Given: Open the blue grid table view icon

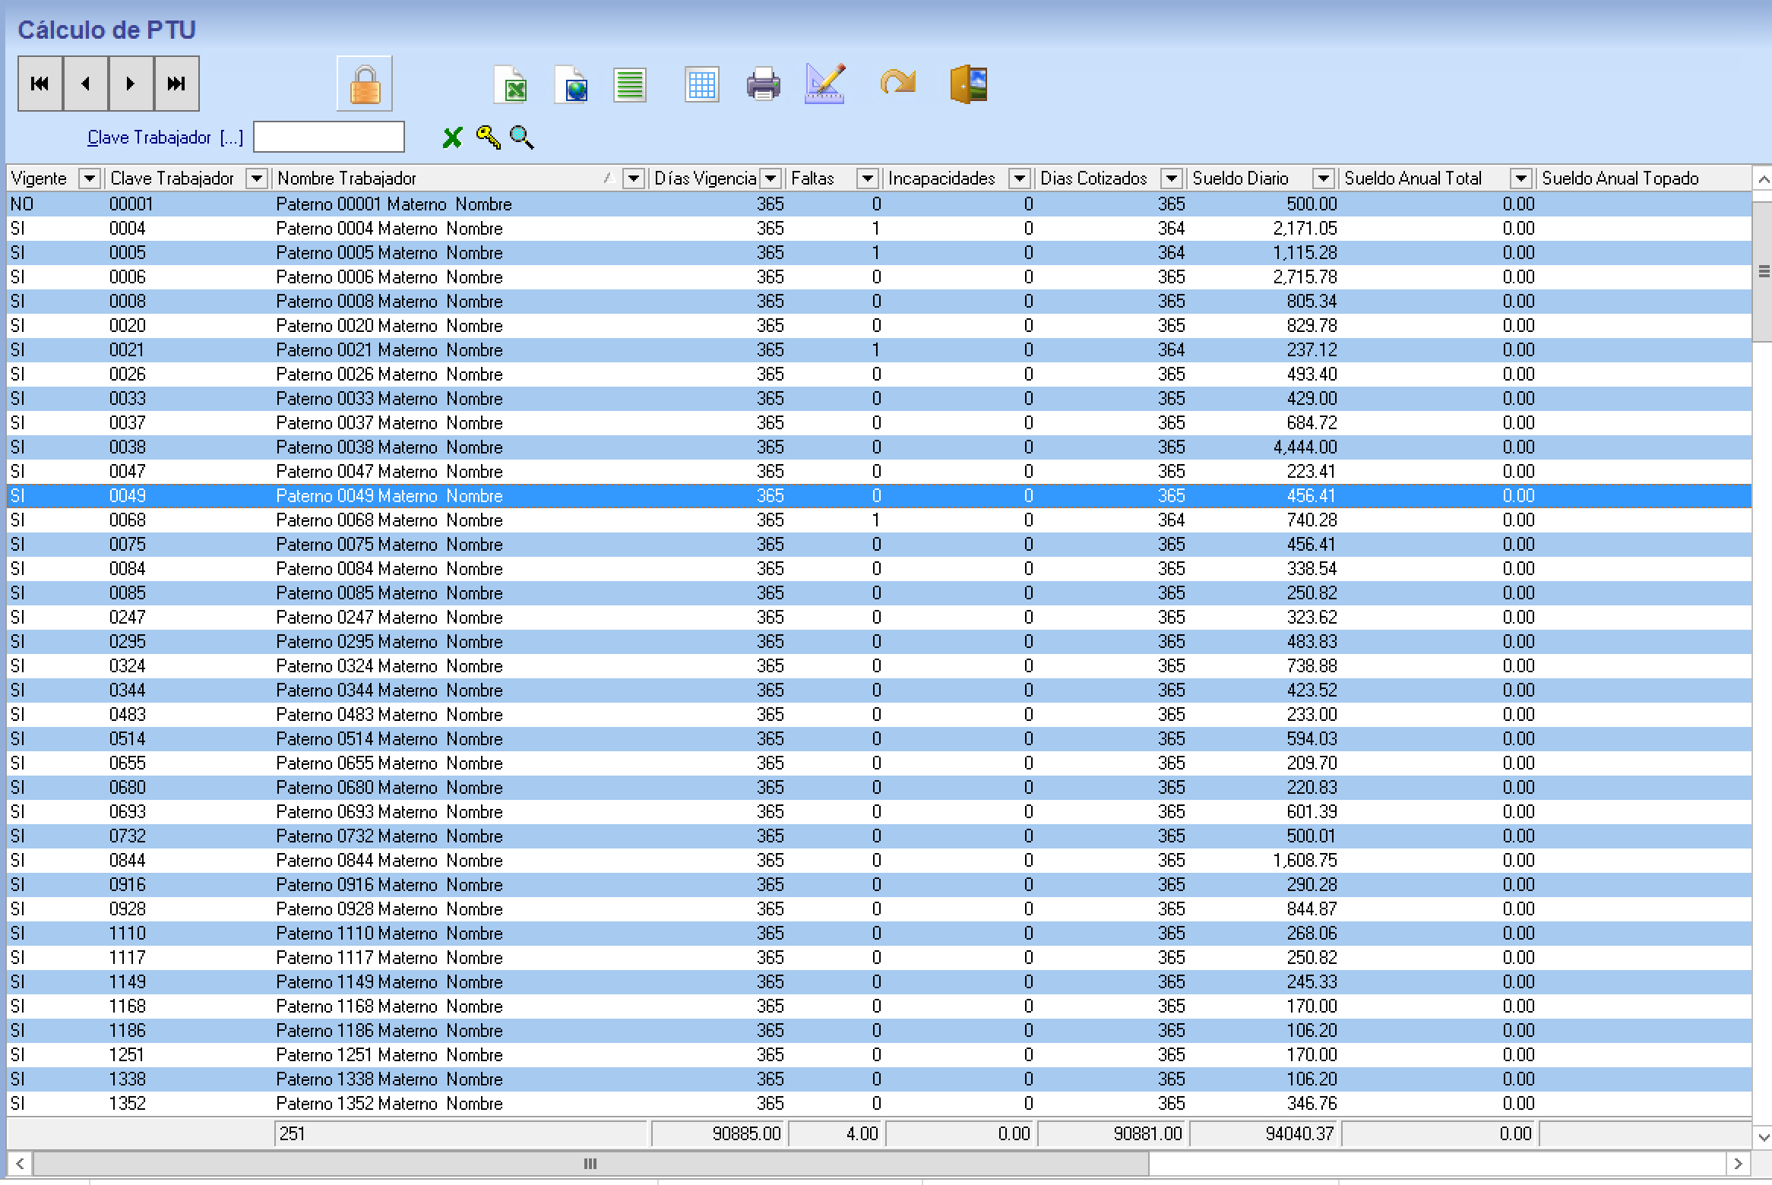Looking at the screenshot, I should pos(701,84).
